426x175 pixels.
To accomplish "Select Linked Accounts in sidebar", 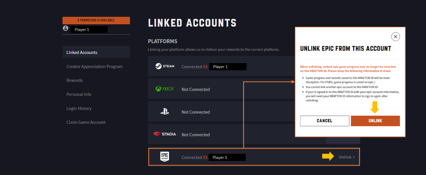I will point(82,52).
